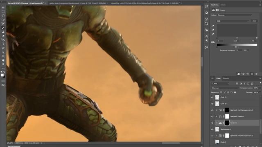Hide the Color Balance adjustment layer
The height and width of the screenshot is (147, 262).
(x=212, y=116)
